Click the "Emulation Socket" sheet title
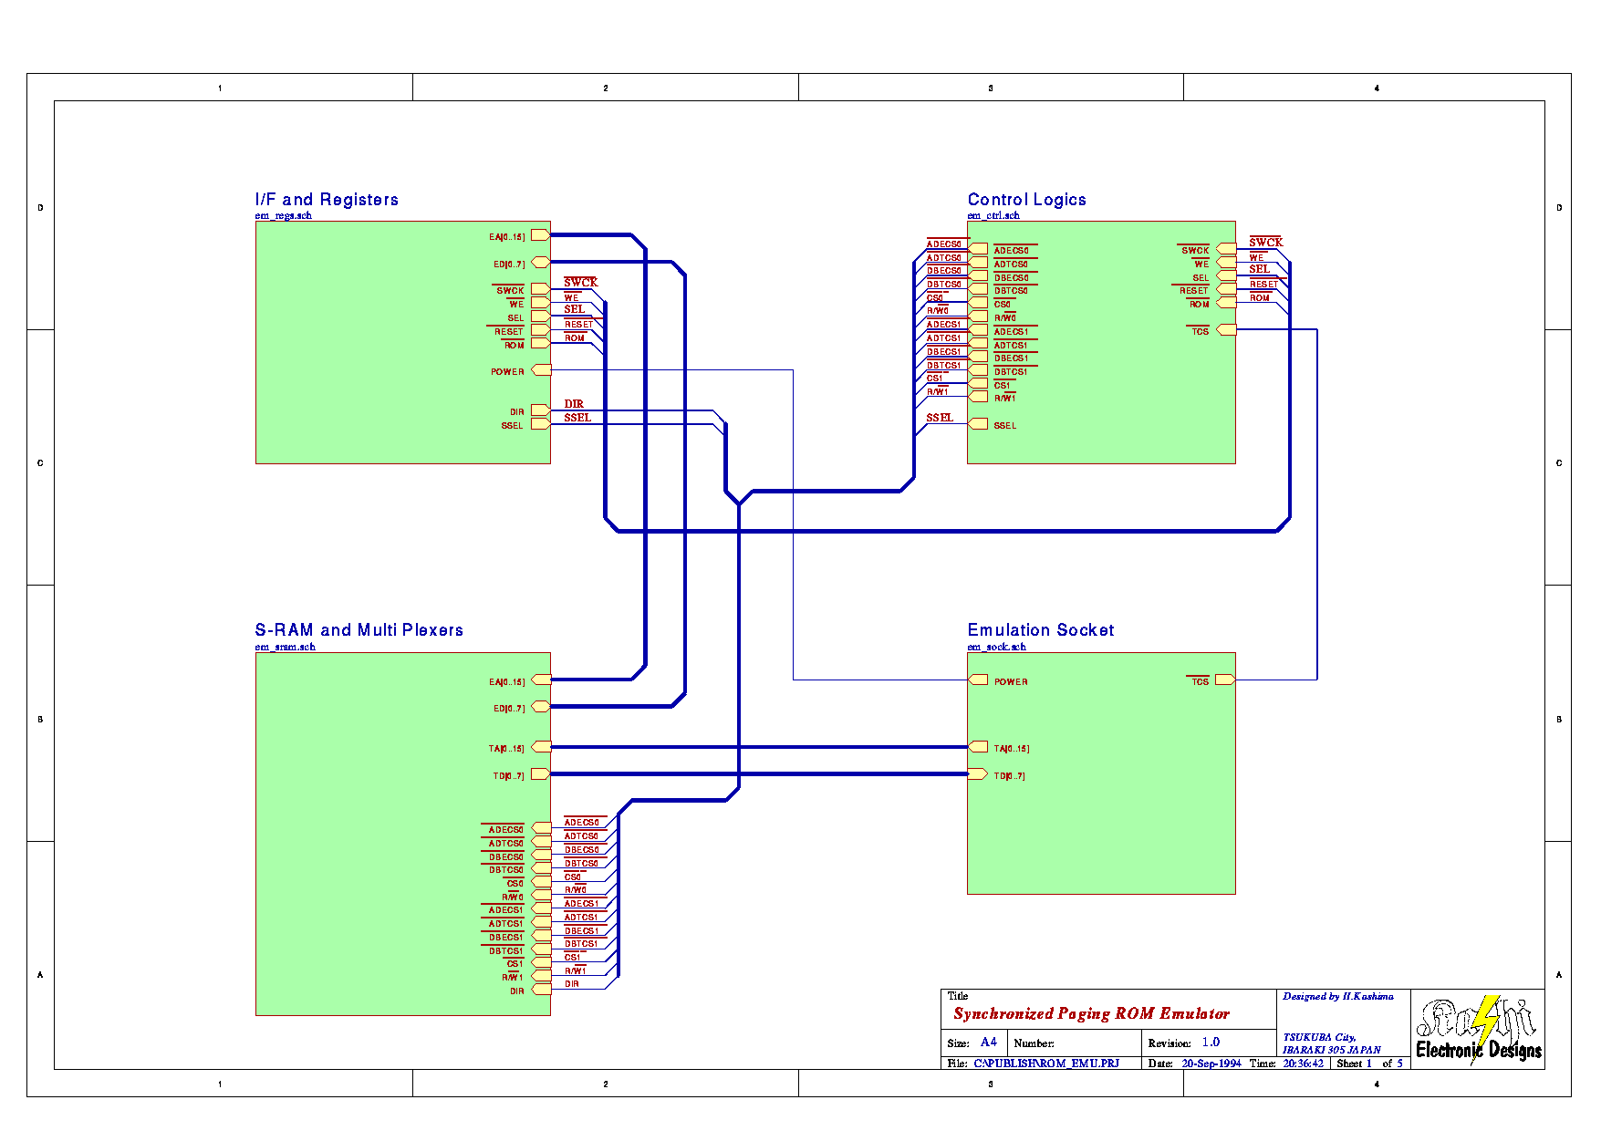 click(1040, 630)
